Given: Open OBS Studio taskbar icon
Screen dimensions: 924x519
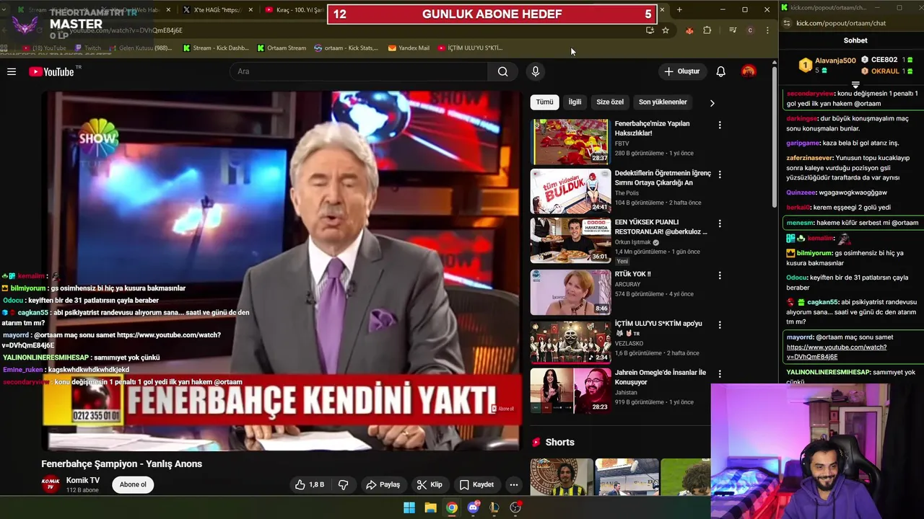Looking at the screenshot, I should [x=515, y=507].
